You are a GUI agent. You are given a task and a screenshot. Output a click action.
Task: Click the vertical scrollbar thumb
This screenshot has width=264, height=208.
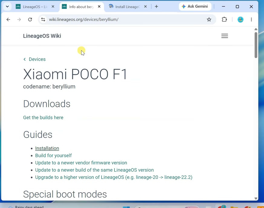tap(256, 45)
